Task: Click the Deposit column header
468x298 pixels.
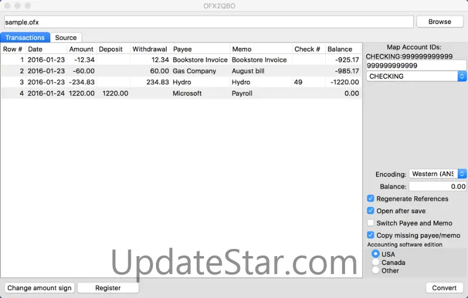Action: pyautogui.click(x=113, y=49)
